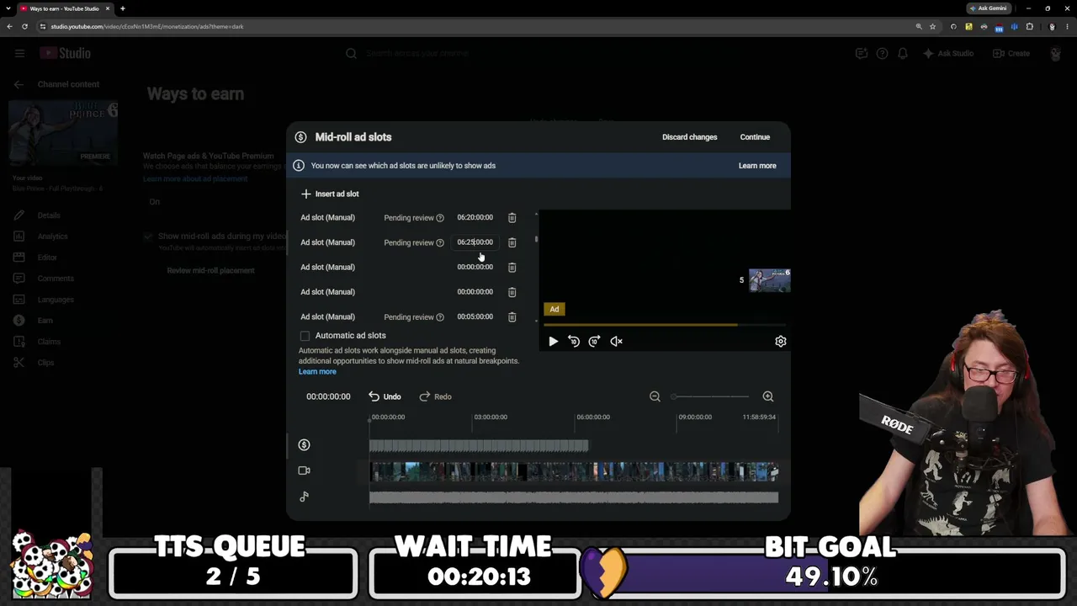Rewind the preview ten seconds
Screen dimensions: 1077x606
click(x=574, y=341)
